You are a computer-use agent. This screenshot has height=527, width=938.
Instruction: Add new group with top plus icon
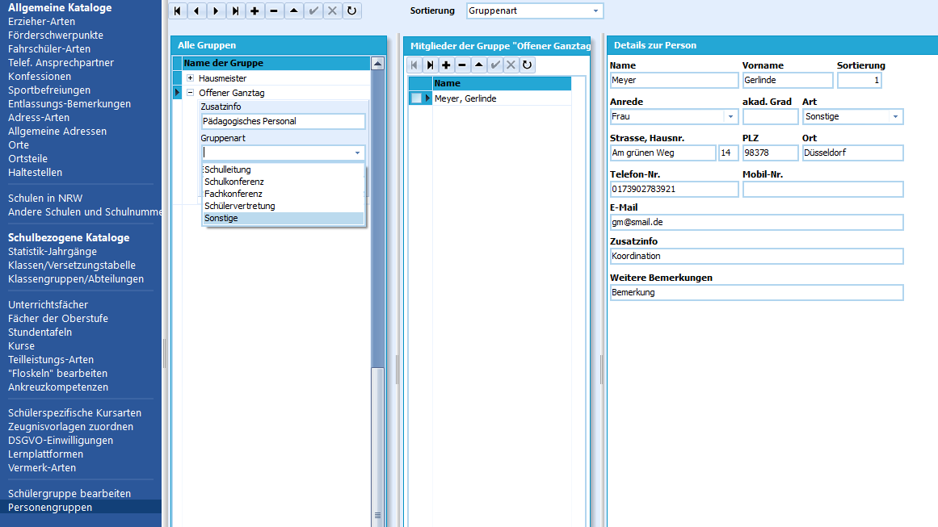(x=254, y=10)
